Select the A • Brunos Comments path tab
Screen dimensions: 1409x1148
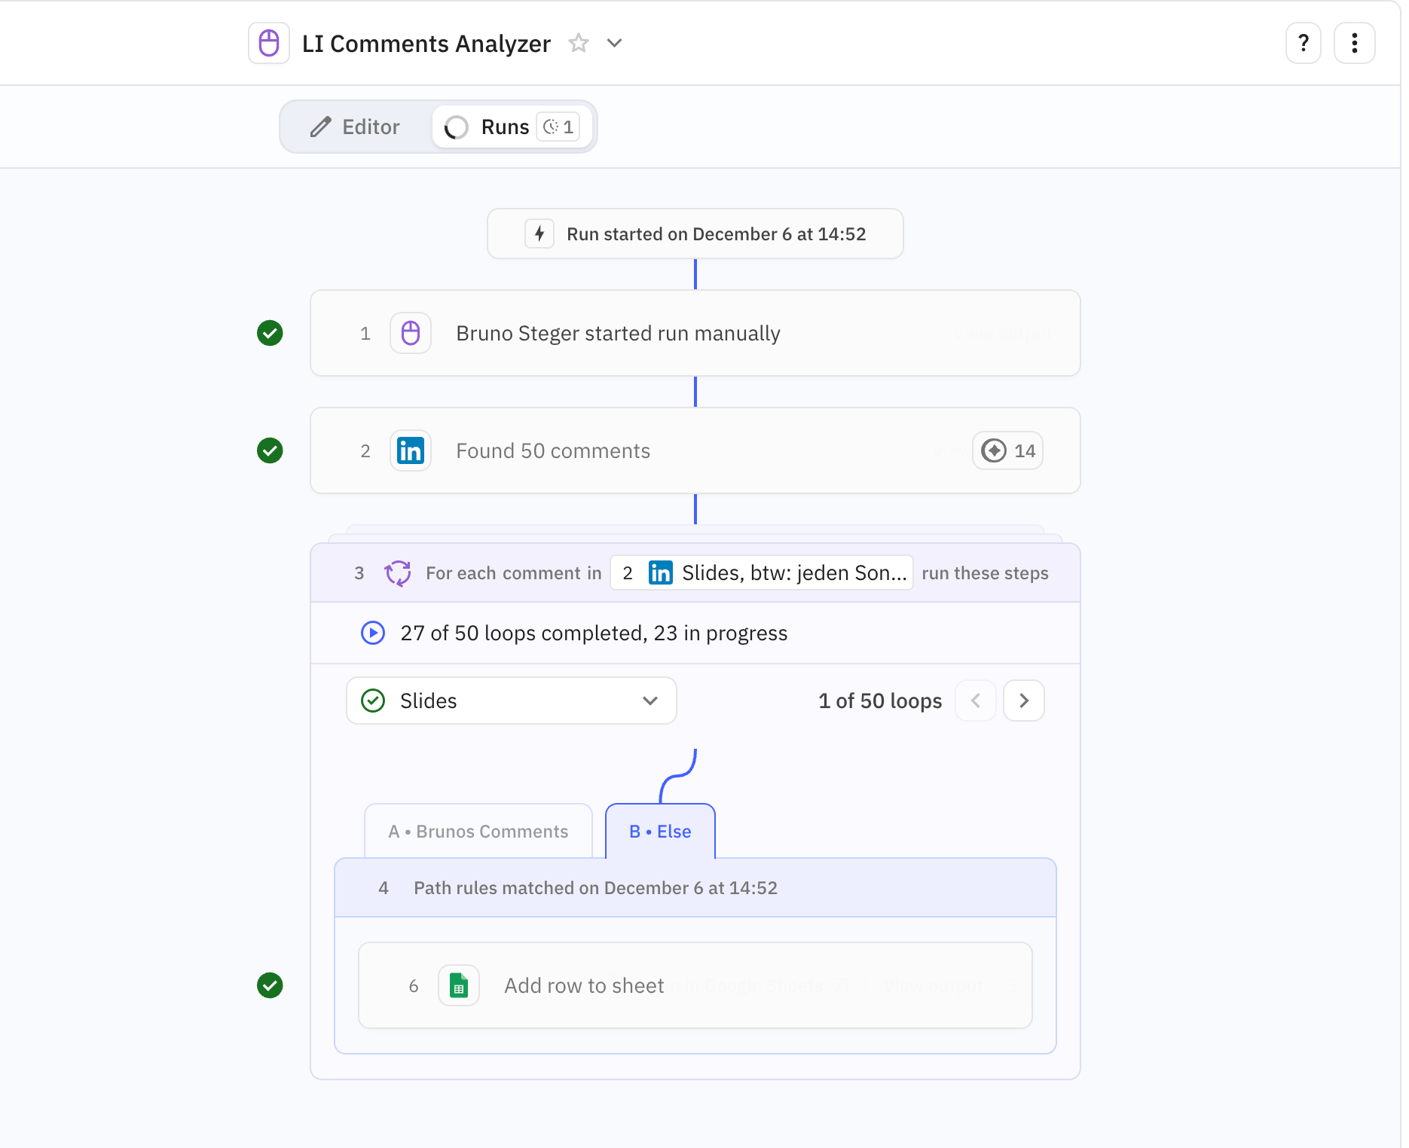click(x=478, y=831)
